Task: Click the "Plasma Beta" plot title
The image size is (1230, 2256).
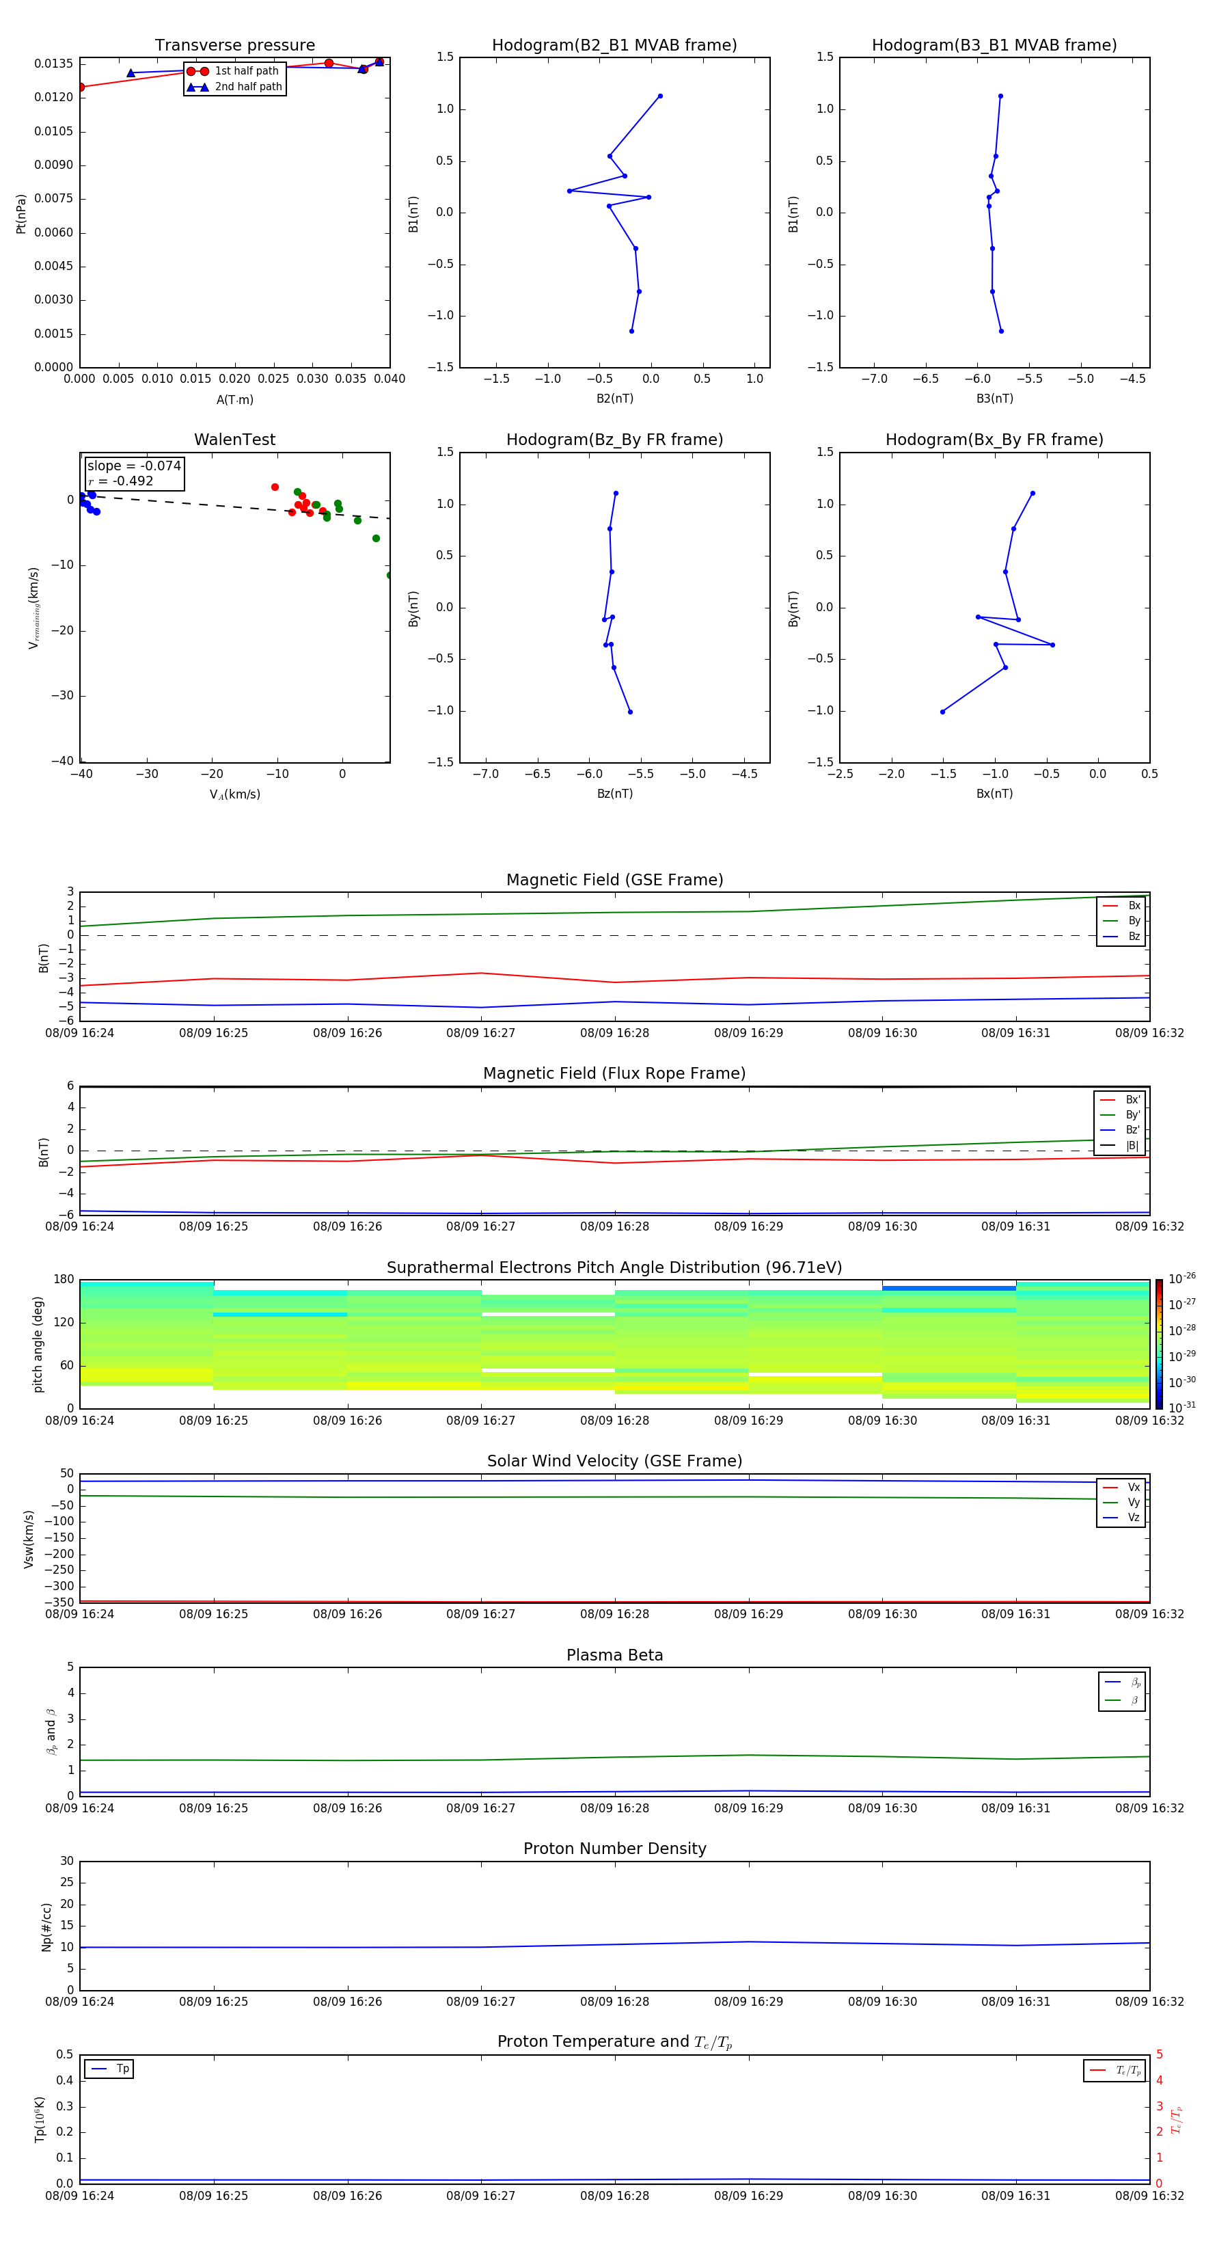Action: point(614,1655)
